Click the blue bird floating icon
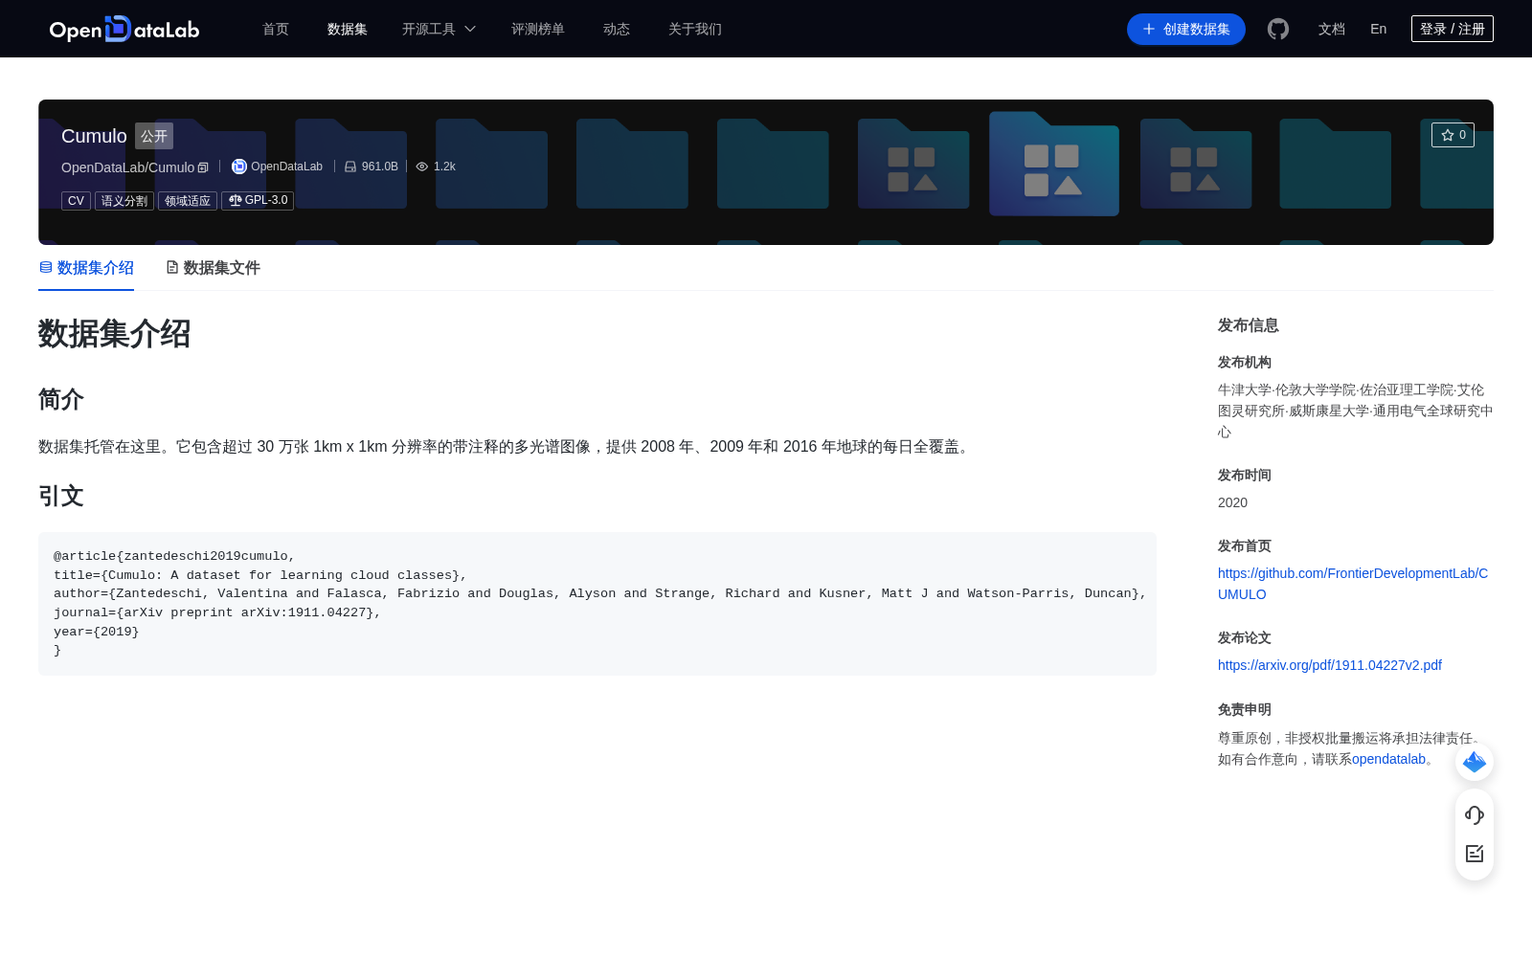1532x957 pixels. (x=1475, y=762)
